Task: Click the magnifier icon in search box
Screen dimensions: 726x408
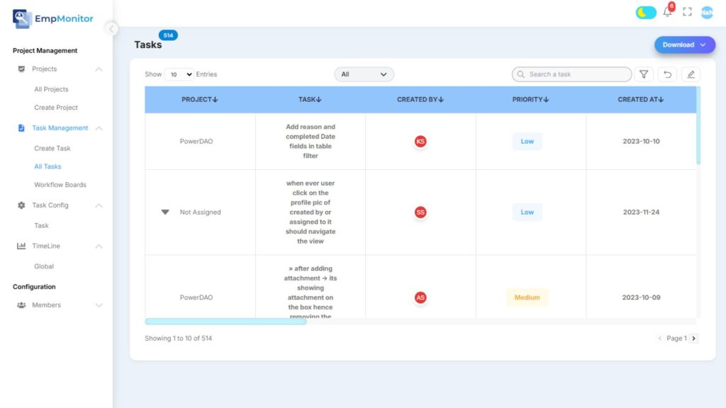Action: (x=521, y=74)
